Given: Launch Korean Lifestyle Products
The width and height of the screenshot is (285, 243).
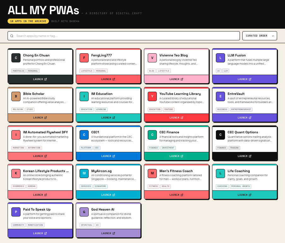Looking at the screenshot, I should click(40, 195).
